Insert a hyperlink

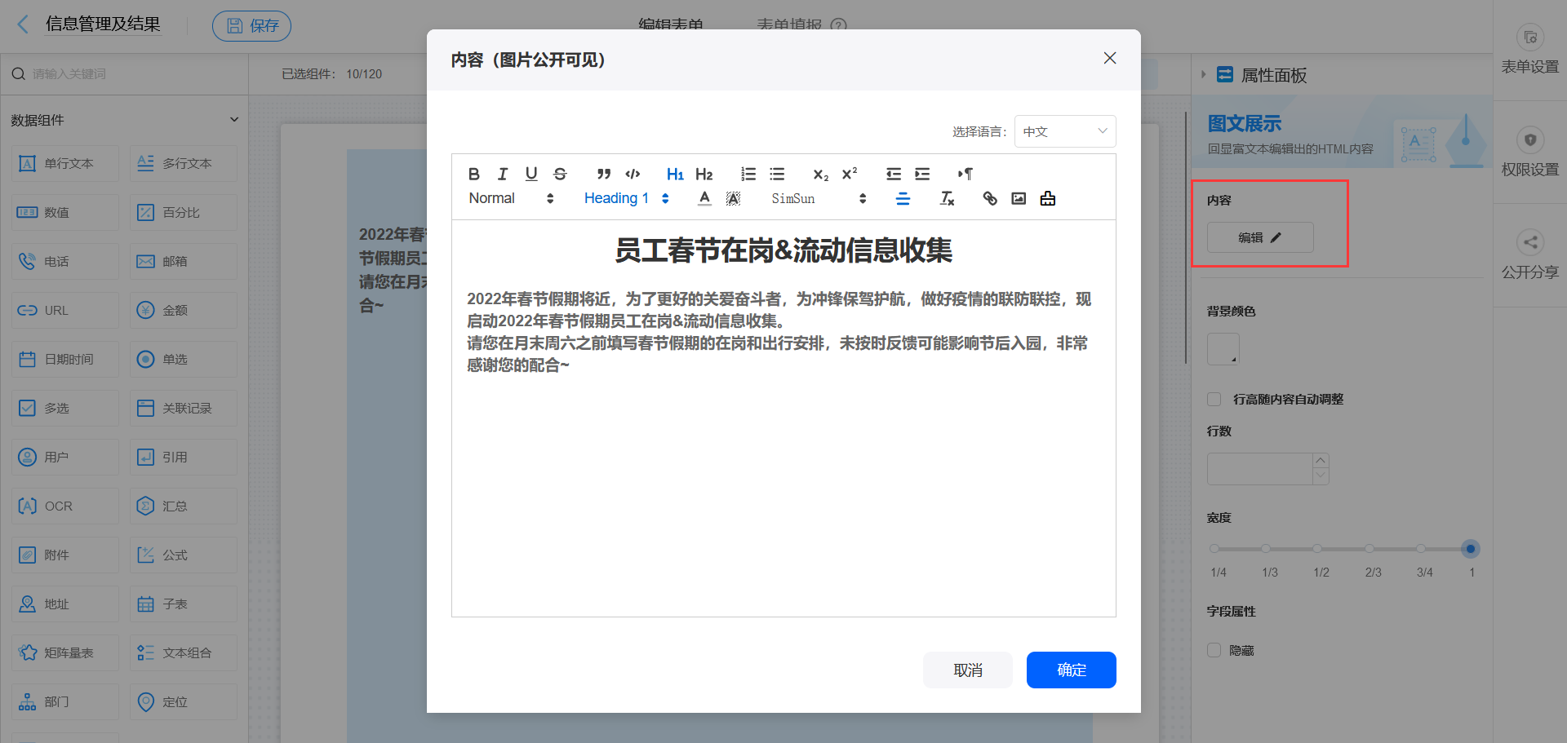pos(989,197)
